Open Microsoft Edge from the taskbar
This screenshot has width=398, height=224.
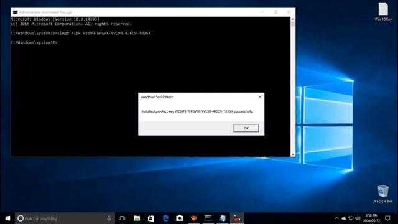[x=165, y=218]
